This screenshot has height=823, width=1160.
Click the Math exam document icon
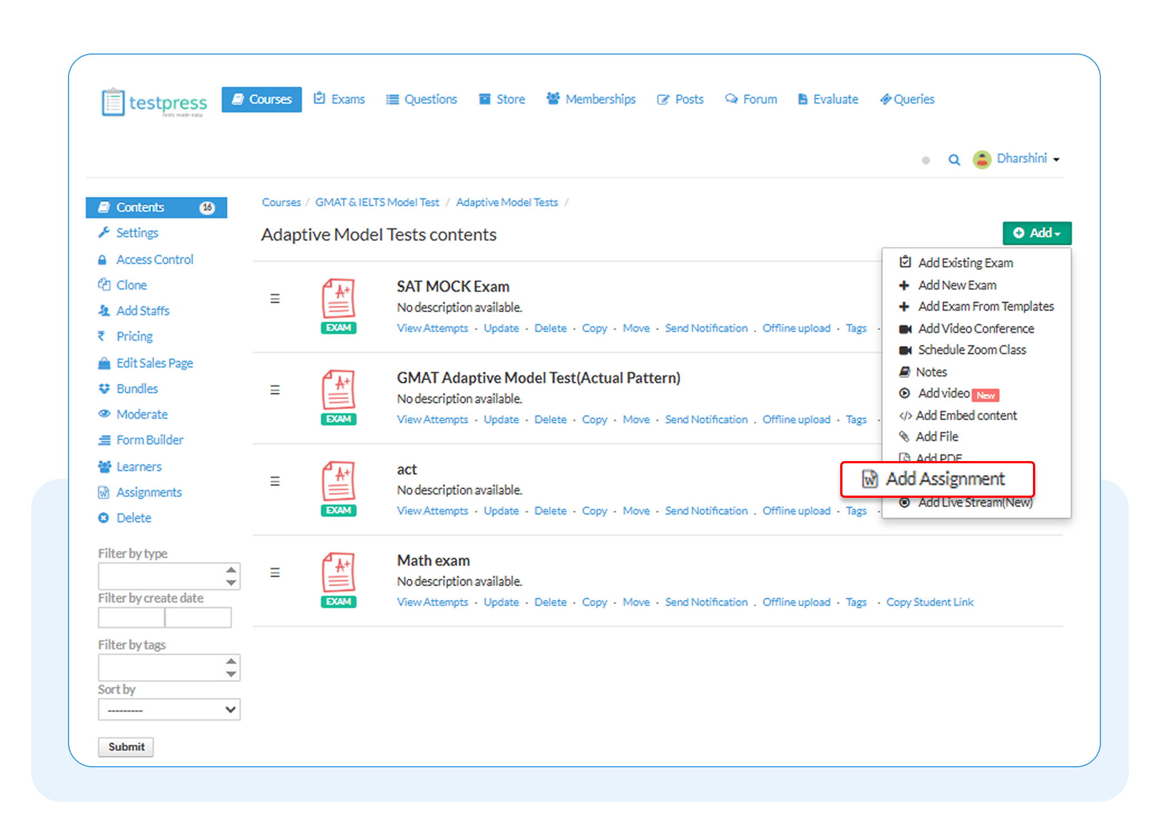click(338, 579)
